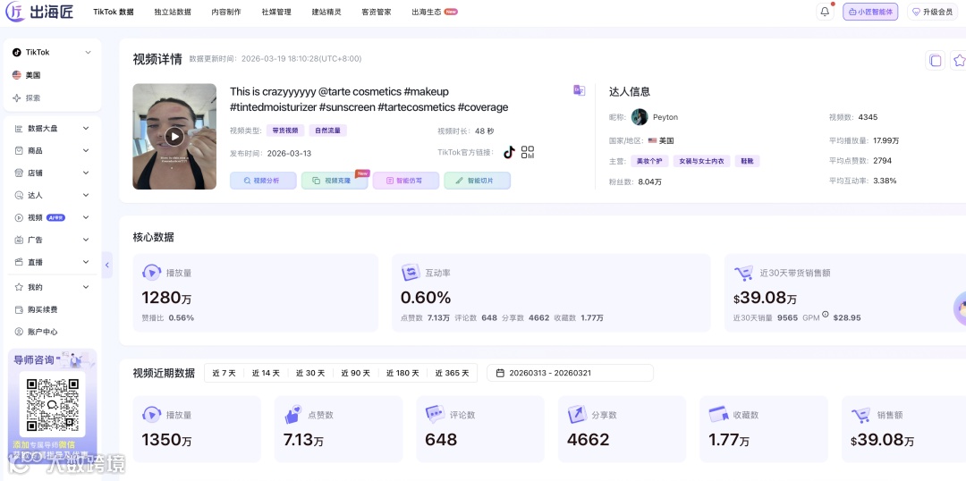
Task: Click the 智能切片 button
Action: tap(478, 181)
